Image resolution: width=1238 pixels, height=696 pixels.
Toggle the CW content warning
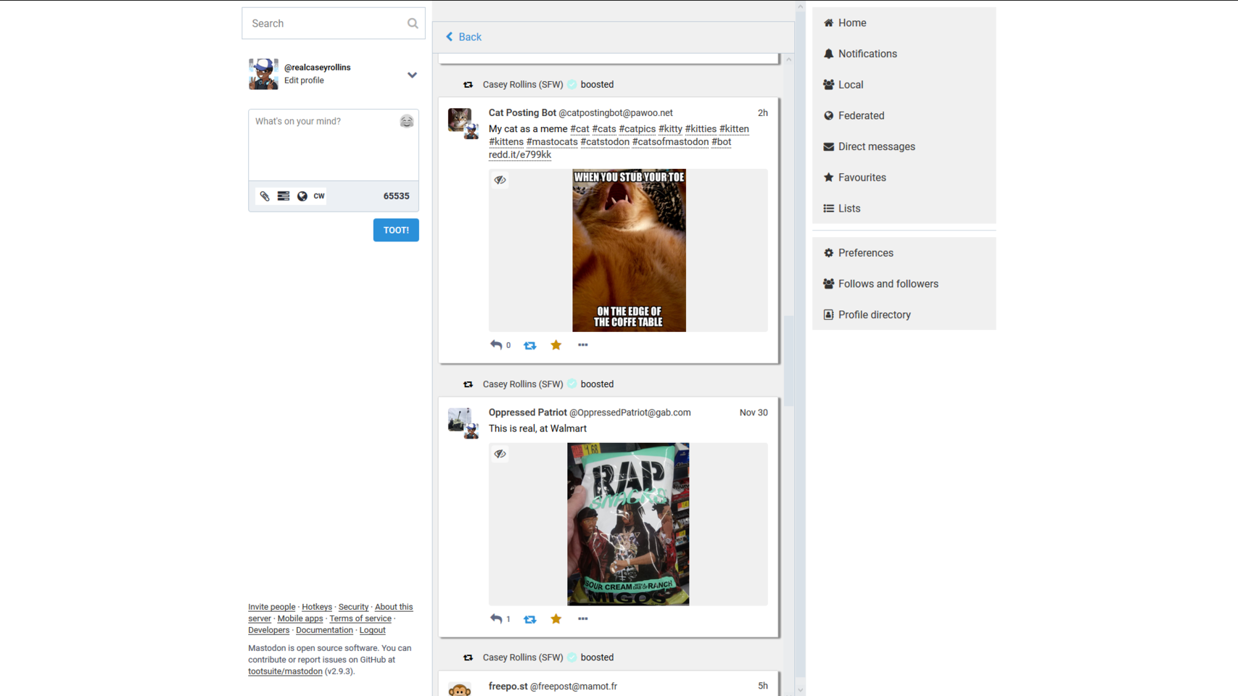(319, 196)
